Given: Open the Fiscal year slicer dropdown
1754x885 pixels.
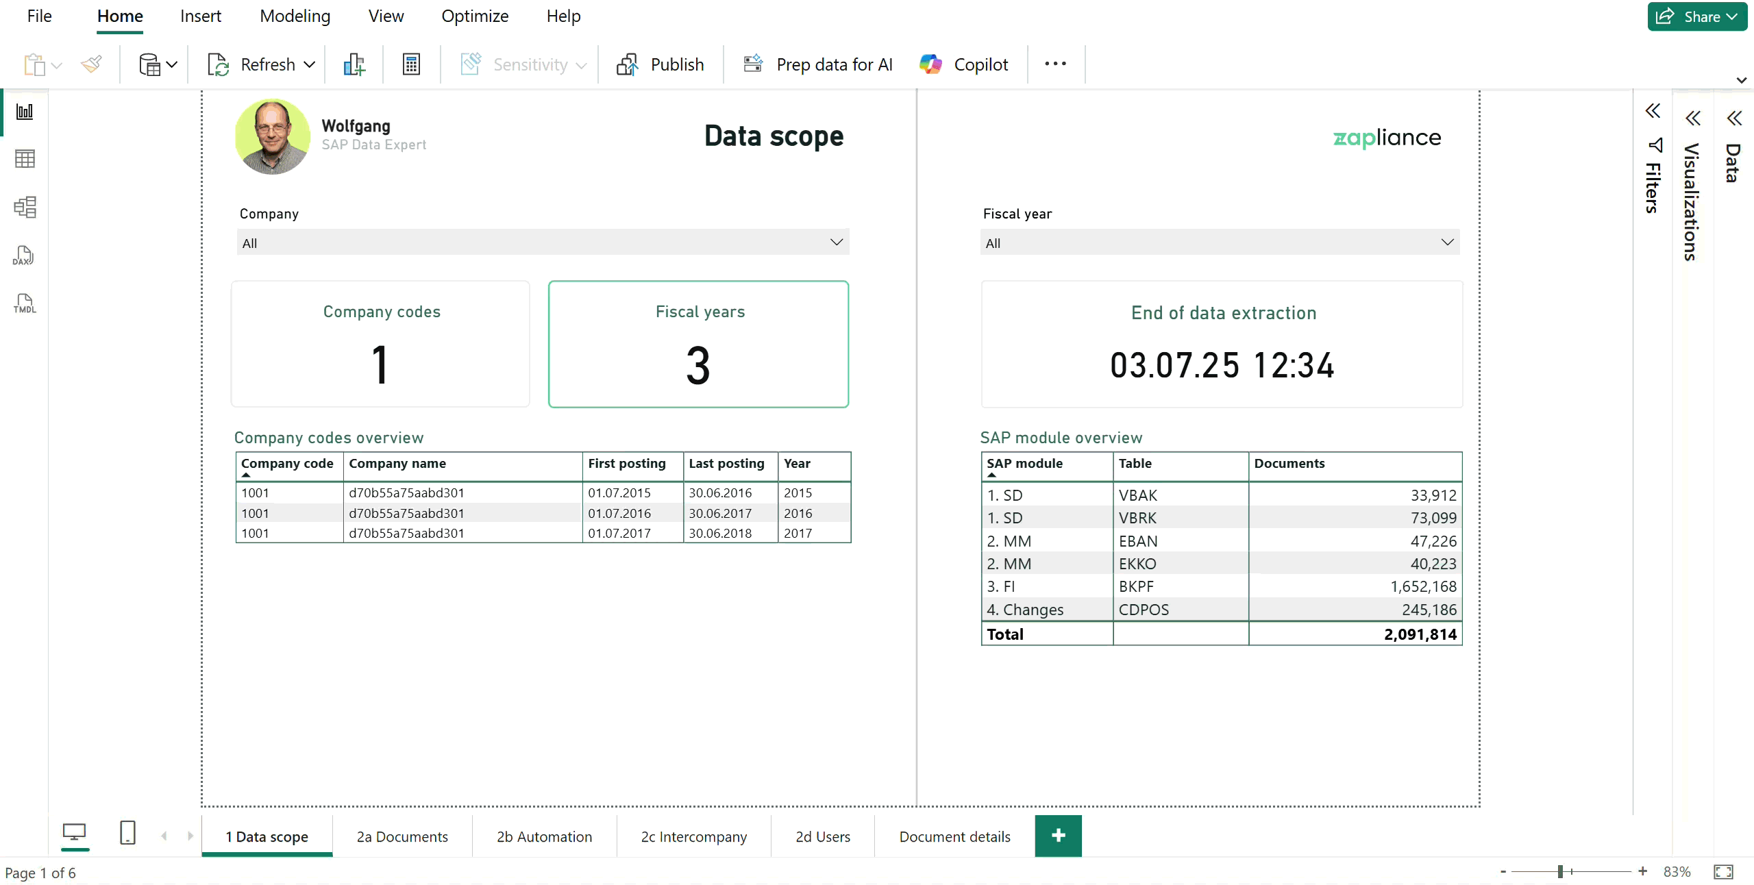Looking at the screenshot, I should (1220, 242).
